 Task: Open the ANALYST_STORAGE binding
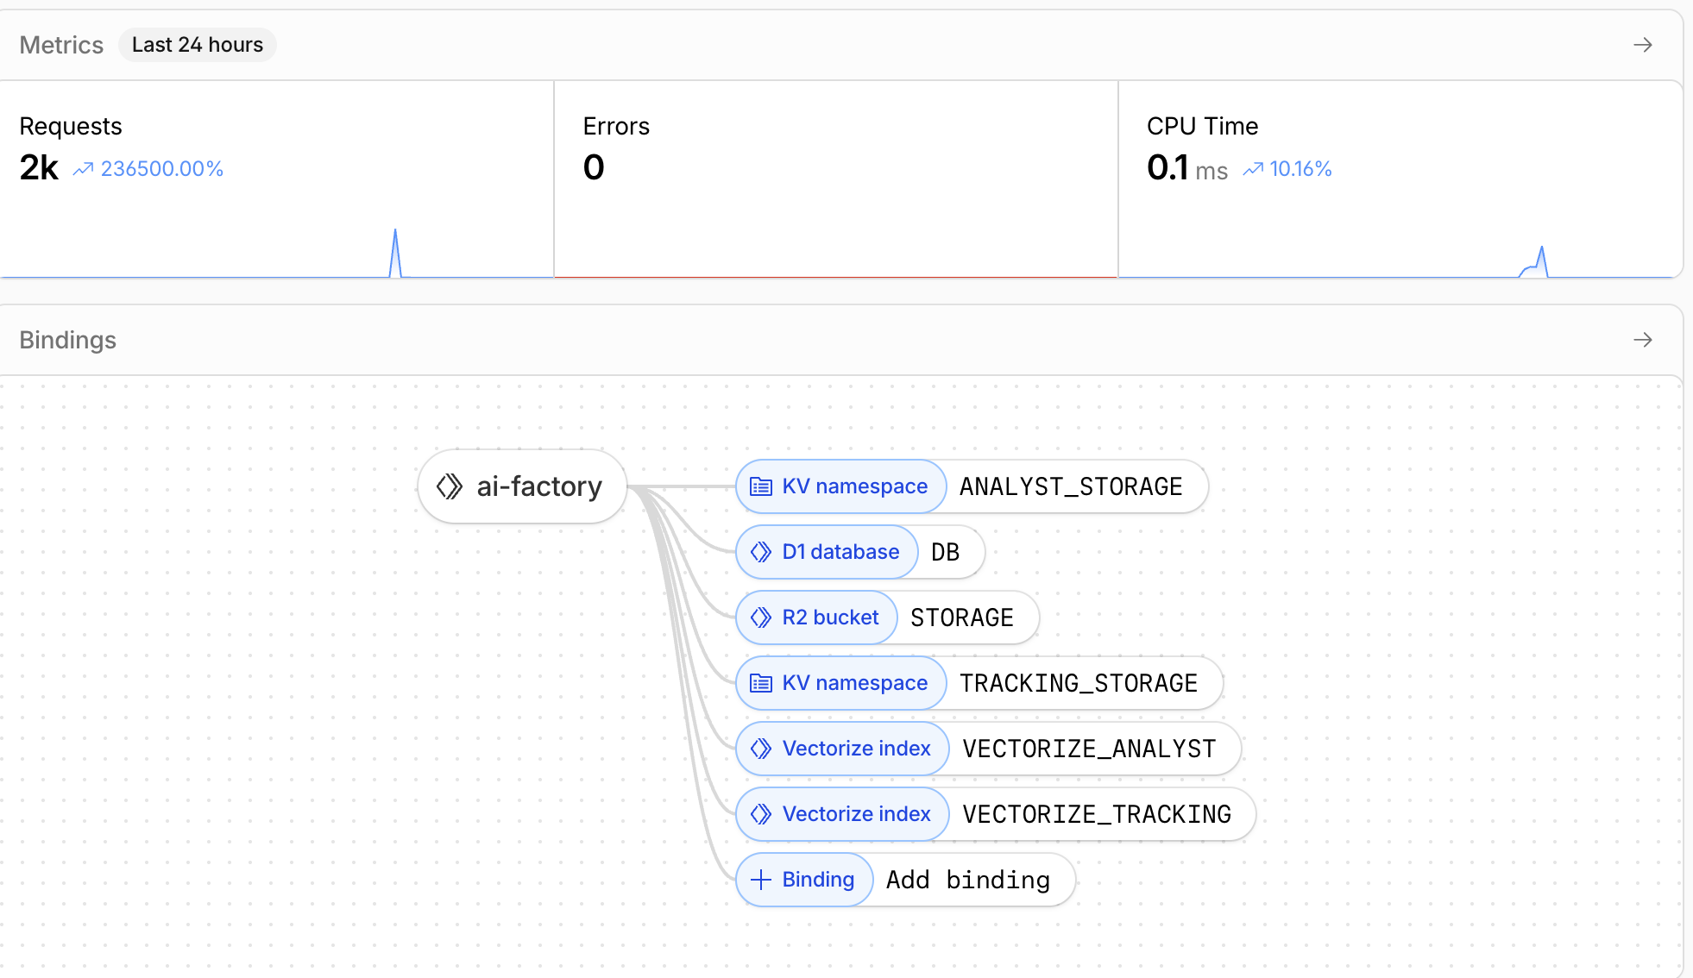point(1070,486)
